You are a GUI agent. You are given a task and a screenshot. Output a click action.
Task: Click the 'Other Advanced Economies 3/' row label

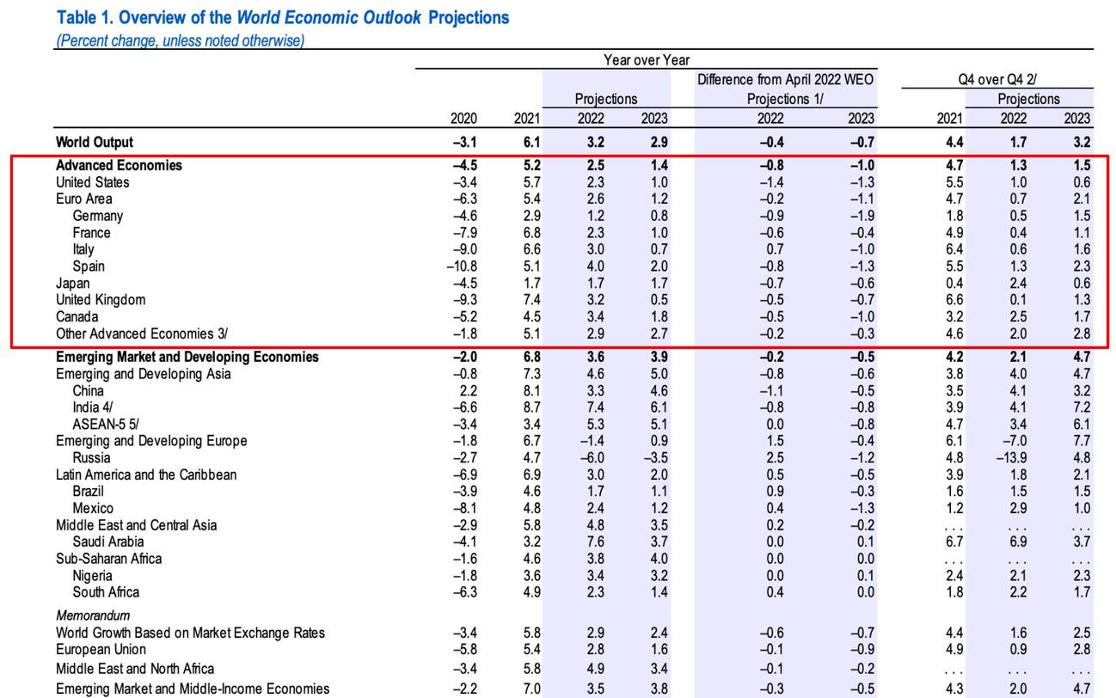(x=142, y=334)
